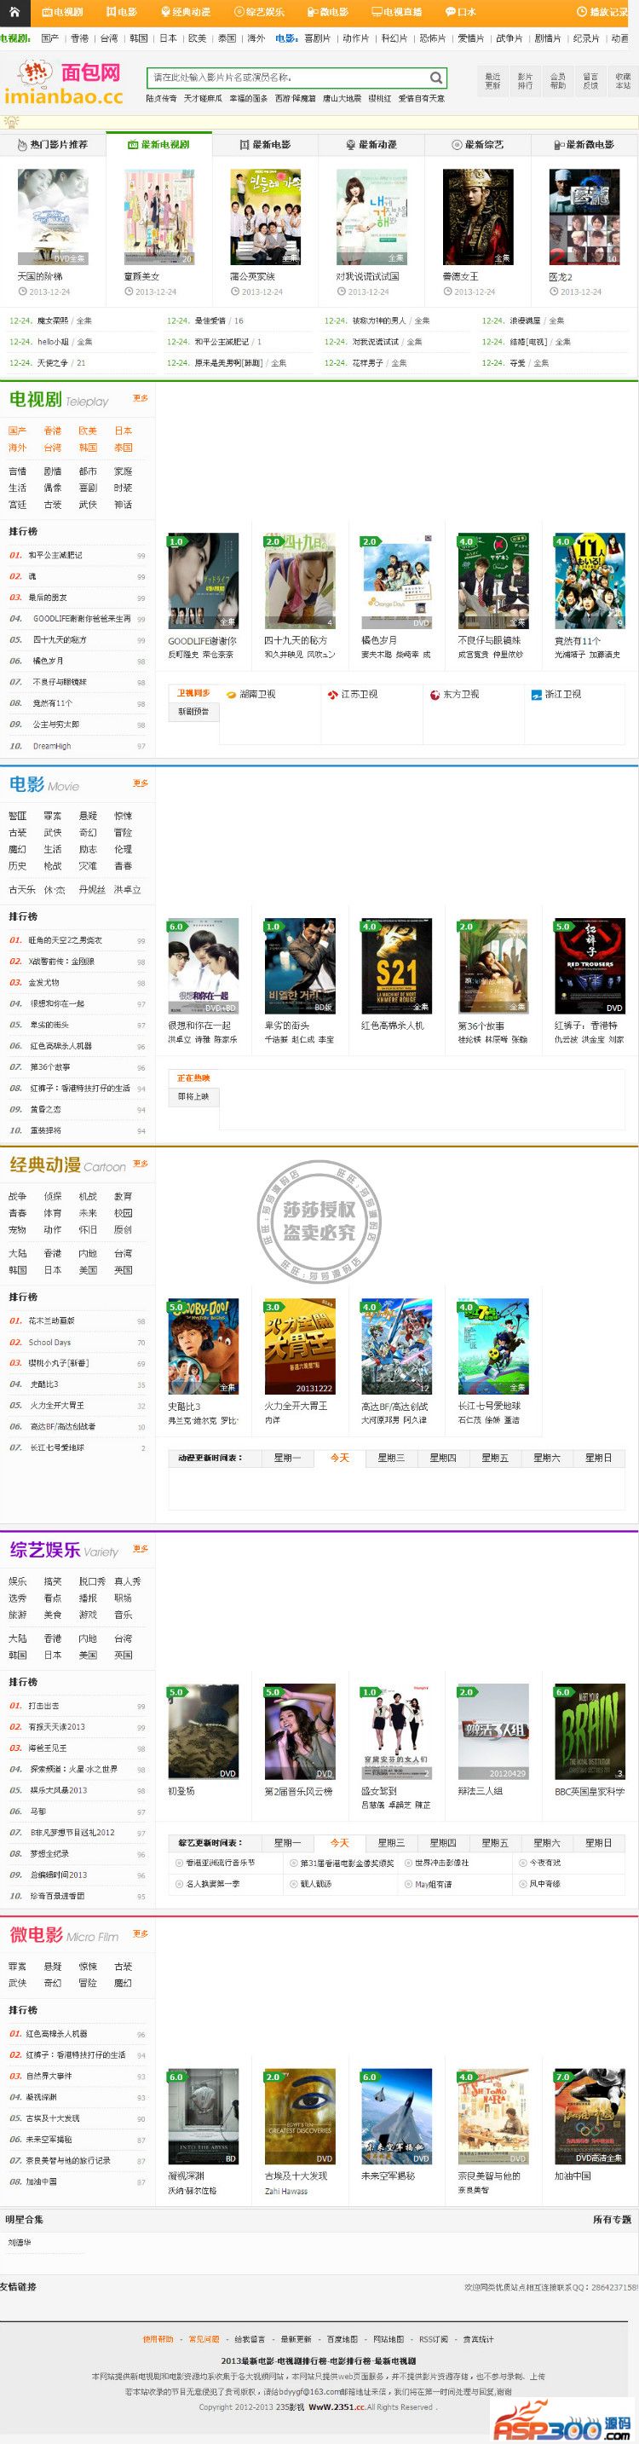Screen dimensions: 639x2444
Task: Filter TV dramas by 香港 region
Action: 52,430
